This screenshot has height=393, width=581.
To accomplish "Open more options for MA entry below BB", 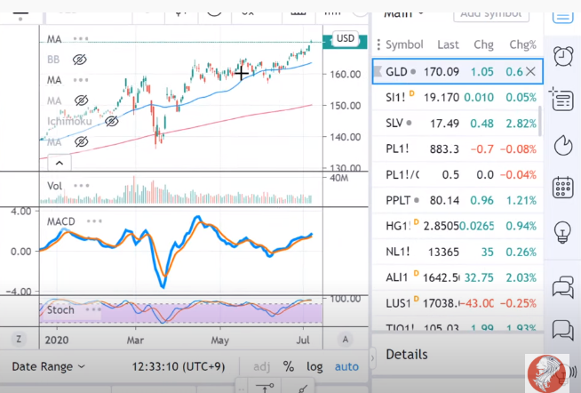I will coord(81,80).
